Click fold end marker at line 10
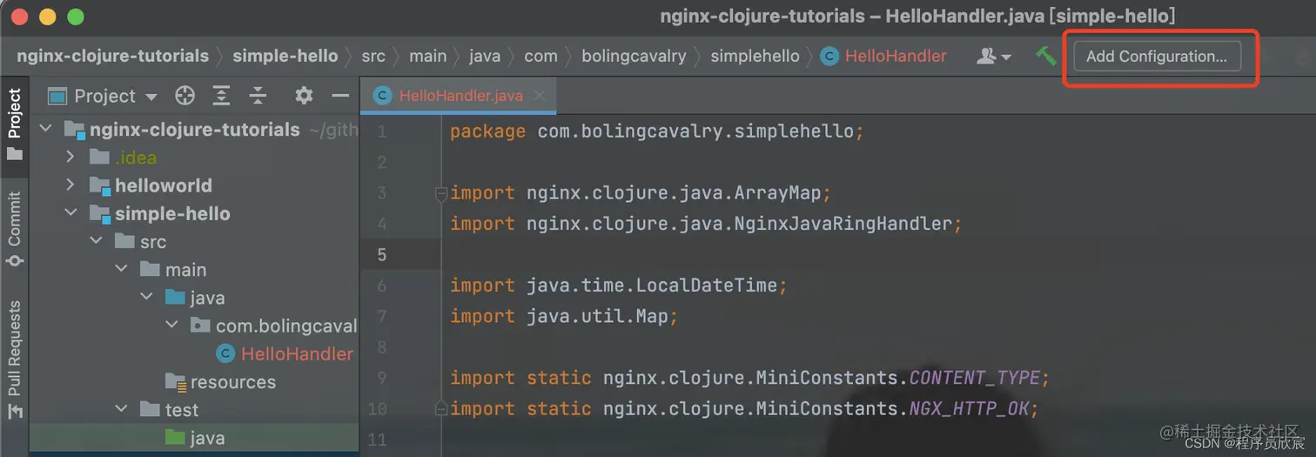Viewport: 1316px width, 457px height. coord(441,408)
